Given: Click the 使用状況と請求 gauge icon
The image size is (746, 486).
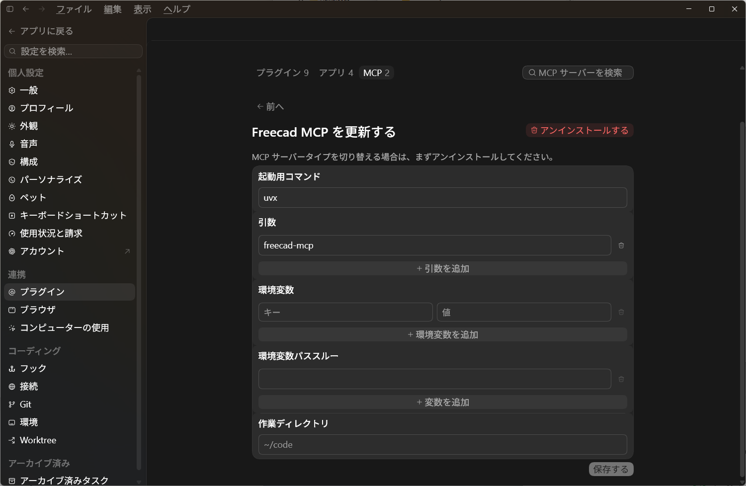Looking at the screenshot, I should (x=12, y=233).
